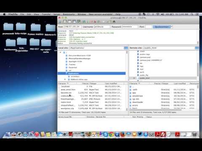Search remote files with binoculars icon
The width and height of the screenshot is (202, 151).
coord(114,22)
